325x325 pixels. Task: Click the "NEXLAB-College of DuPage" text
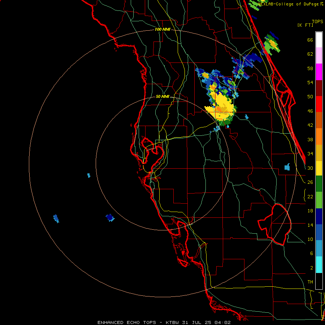click(288, 4)
